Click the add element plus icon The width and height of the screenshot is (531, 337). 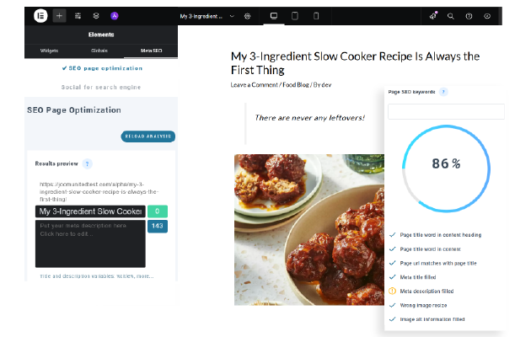(59, 15)
